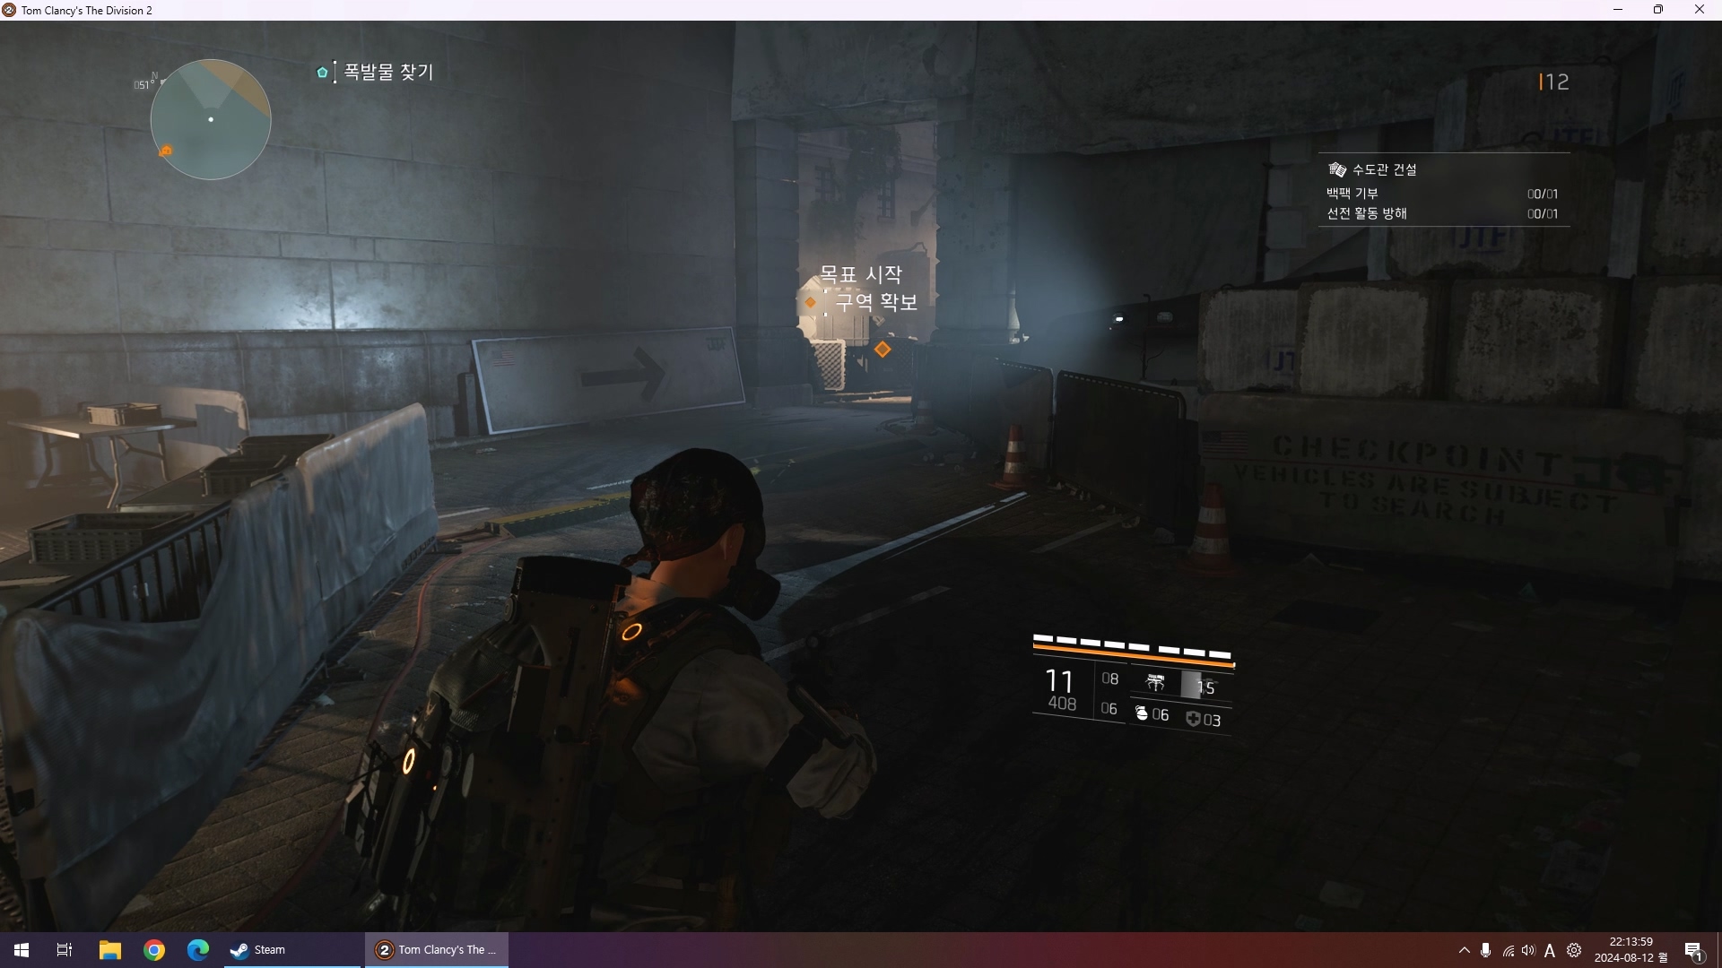Open the notification action center
The image size is (1722, 968).
click(x=1693, y=950)
